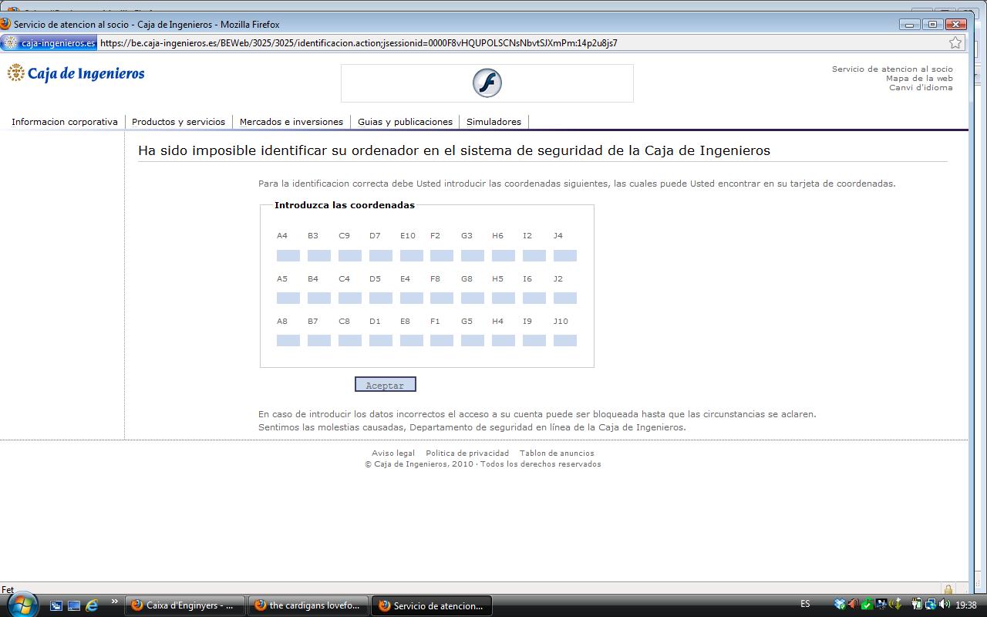Click the J4 coordinate input field

pos(565,255)
